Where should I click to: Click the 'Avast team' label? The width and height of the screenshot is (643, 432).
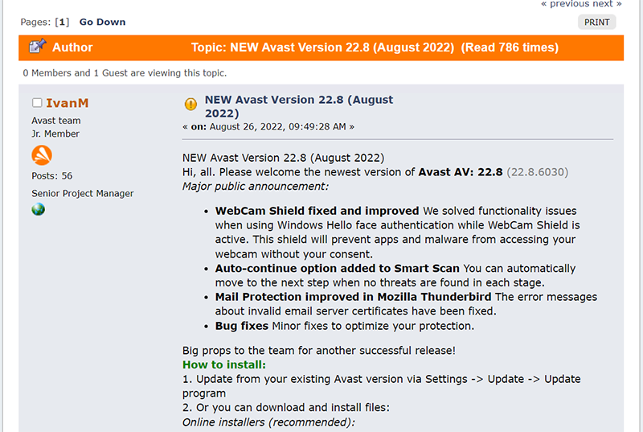(56, 121)
